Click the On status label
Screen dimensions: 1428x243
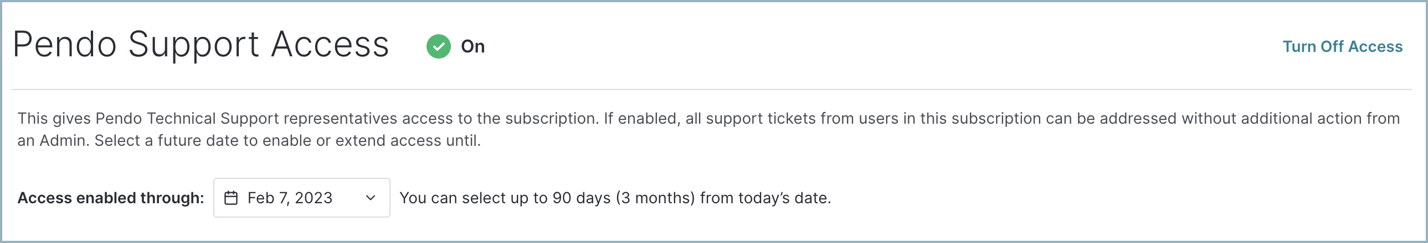pos(473,46)
